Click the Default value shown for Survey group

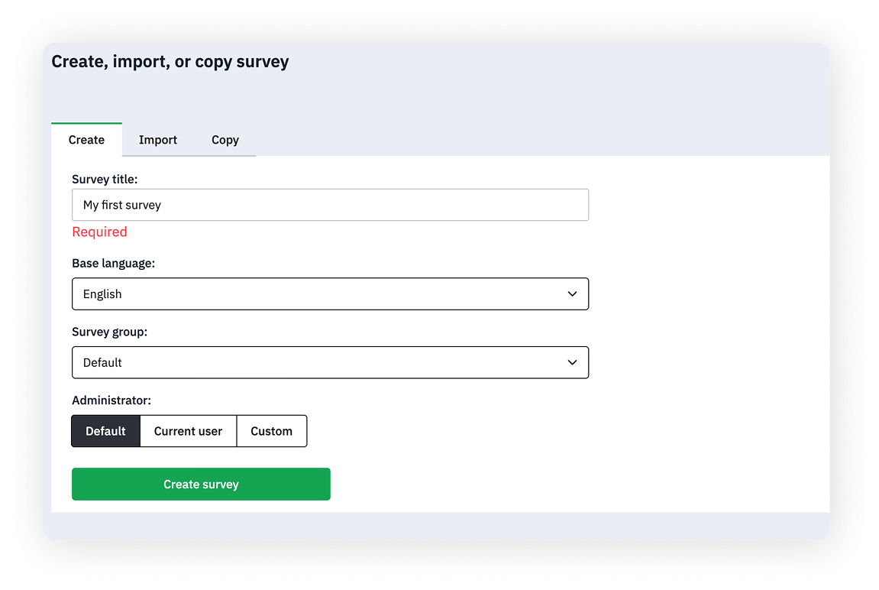103,362
